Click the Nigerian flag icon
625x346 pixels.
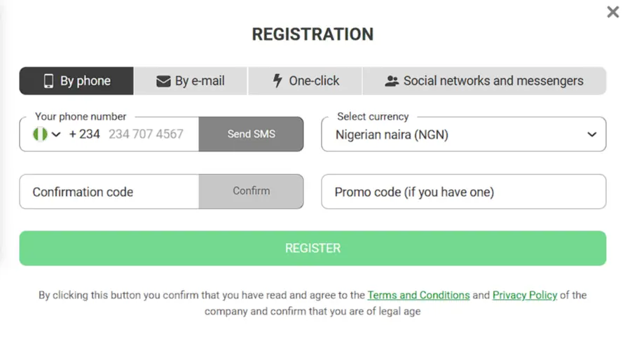click(40, 134)
